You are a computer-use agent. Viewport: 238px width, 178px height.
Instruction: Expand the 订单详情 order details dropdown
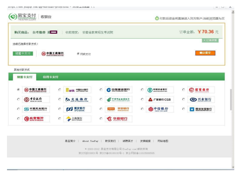pyautogui.click(x=210, y=40)
